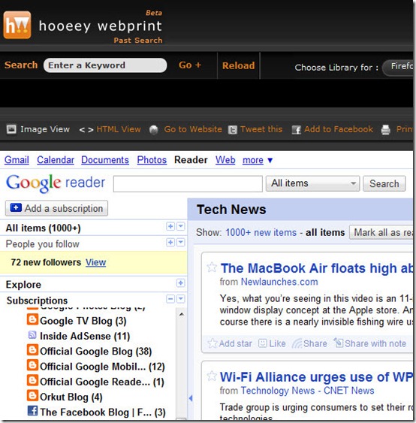Image resolution: width=416 pixels, height=423 pixels.
Task: Open the Google TV Blog (3) subscription
Action: tap(83, 321)
